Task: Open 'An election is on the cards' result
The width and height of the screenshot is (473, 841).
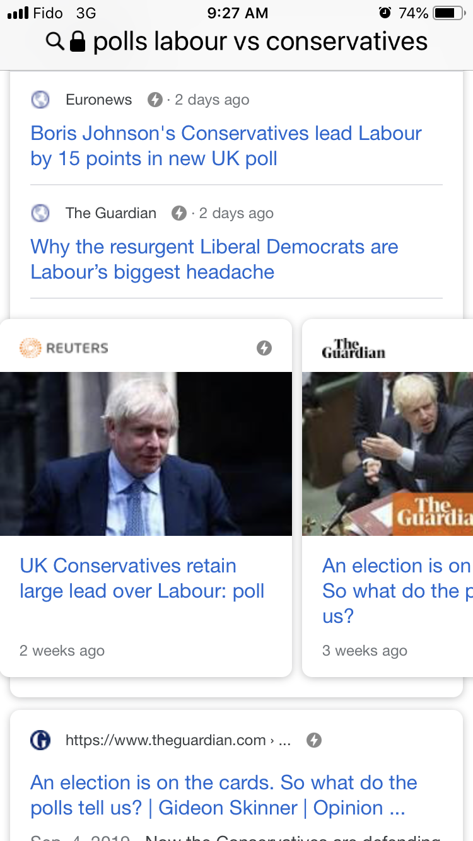Action: tap(223, 795)
